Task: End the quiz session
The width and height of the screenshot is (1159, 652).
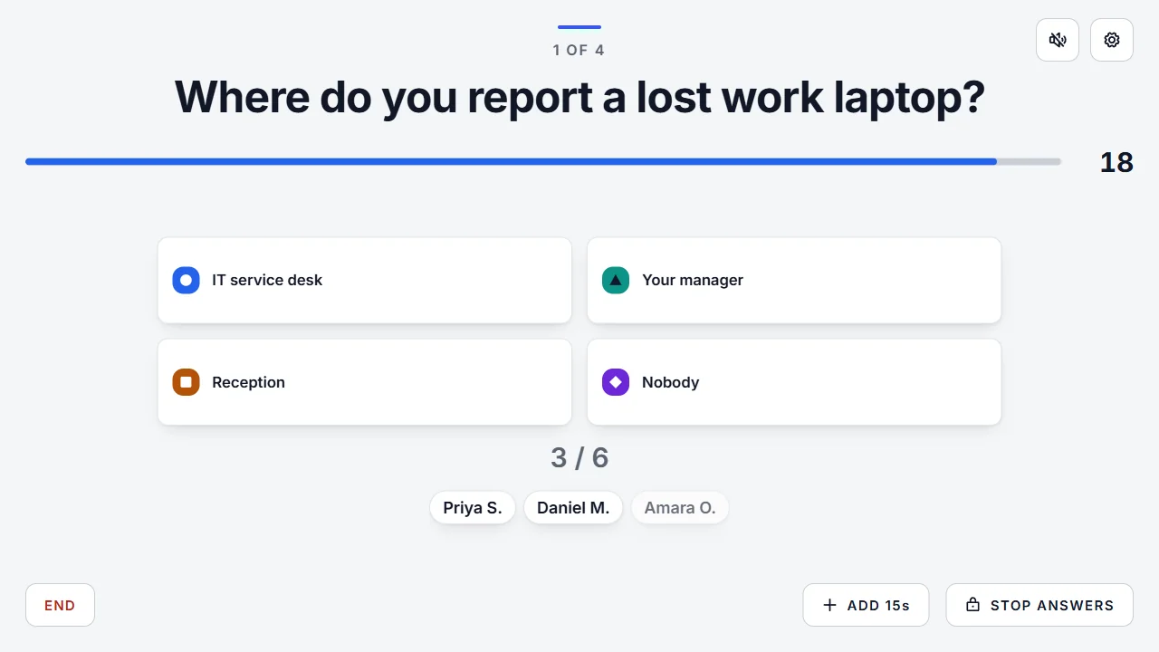Action: (x=60, y=605)
